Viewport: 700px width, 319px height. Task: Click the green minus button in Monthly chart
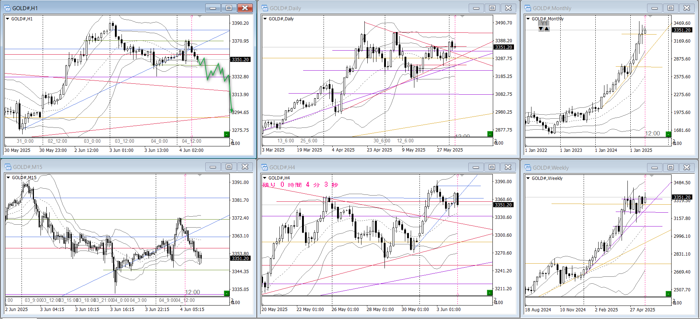668,134
